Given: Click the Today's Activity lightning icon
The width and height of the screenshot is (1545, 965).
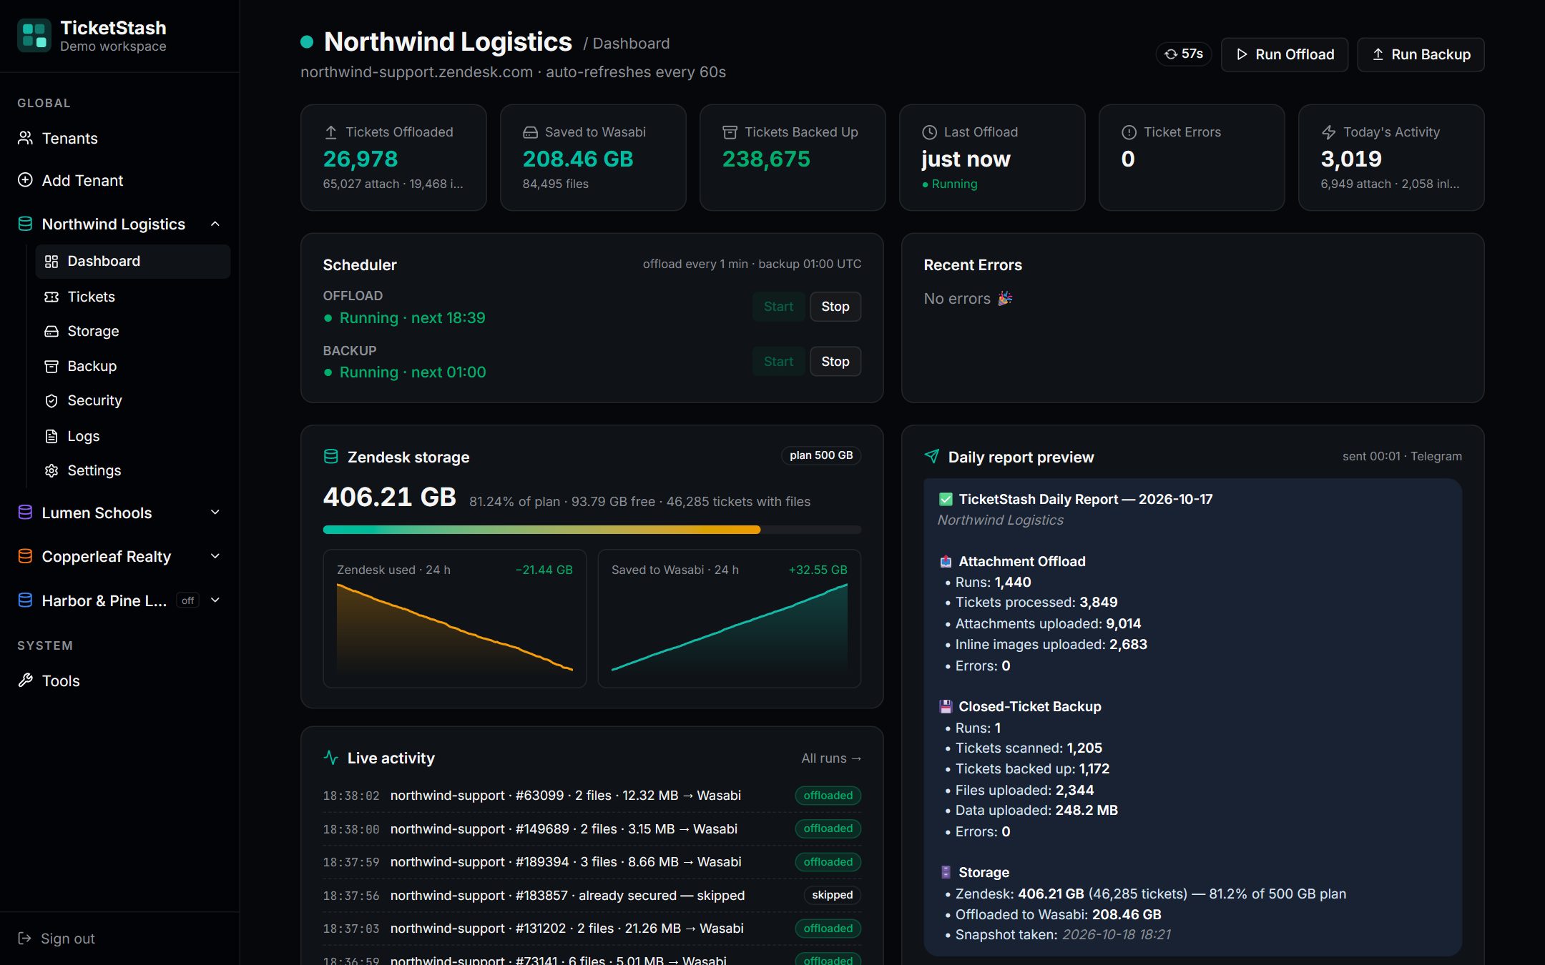Looking at the screenshot, I should click(1328, 132).
